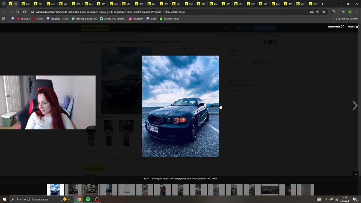Close the photo gallery with Kapat
Image resolution: width=361 pixels, height=203 pixels.
(353, 27)
